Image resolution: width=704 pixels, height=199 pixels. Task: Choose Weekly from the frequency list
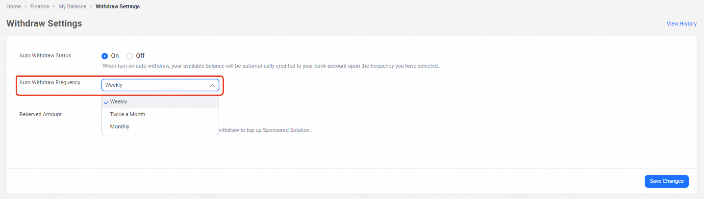[x=119, y=101]
